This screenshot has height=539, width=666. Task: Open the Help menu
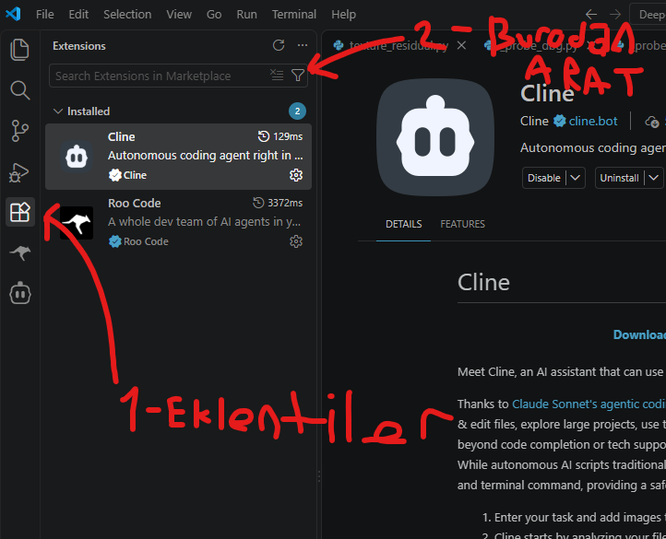(344, 15)
